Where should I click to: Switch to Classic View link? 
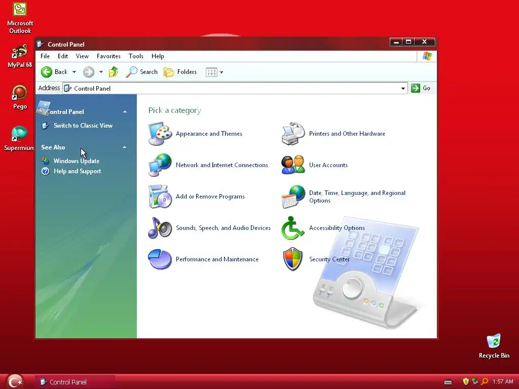point(83,126)
